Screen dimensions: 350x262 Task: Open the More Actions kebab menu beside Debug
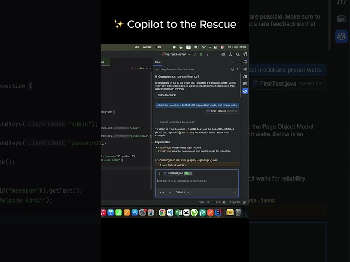207,55
